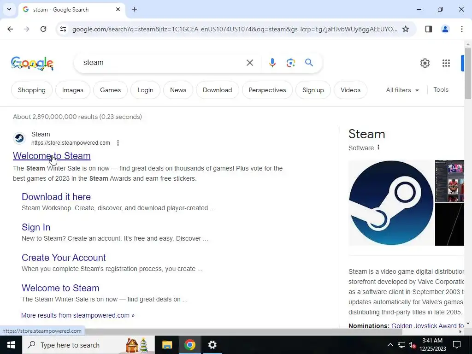Open the Download it here sitelink
This screenshot has width=472, height=354.
click(56, 196)
